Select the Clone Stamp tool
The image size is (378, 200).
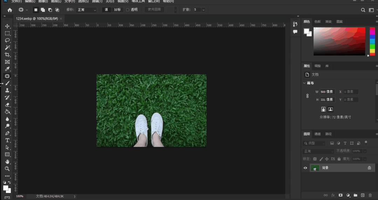click(x=7, y=90)
